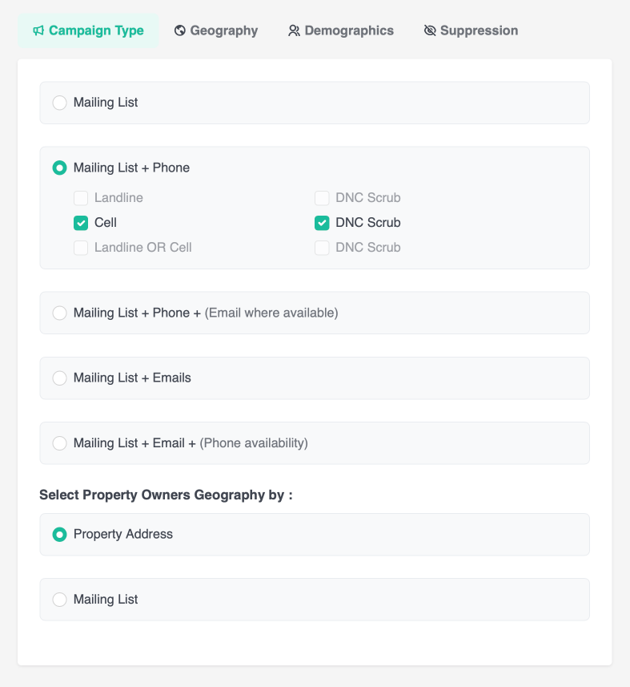Select the Mailing List + Phone radio button

point(60,168)
